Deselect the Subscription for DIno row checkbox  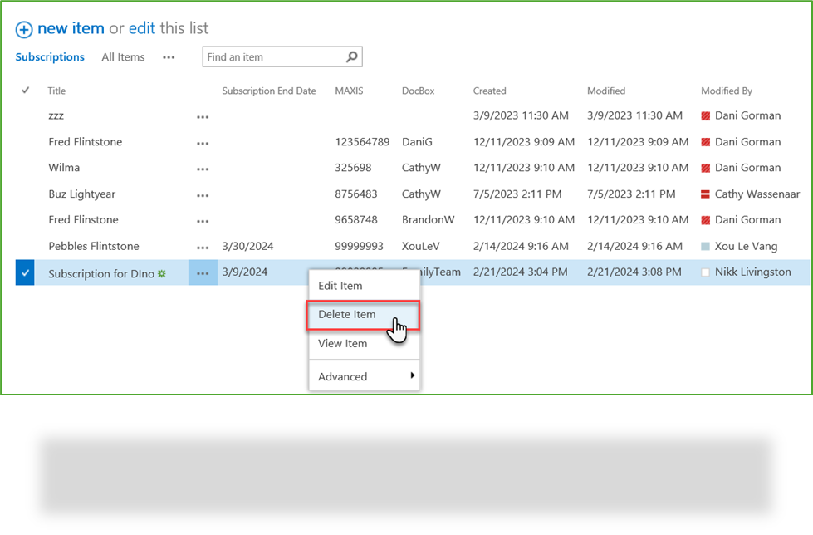click(x=24, y=272)
